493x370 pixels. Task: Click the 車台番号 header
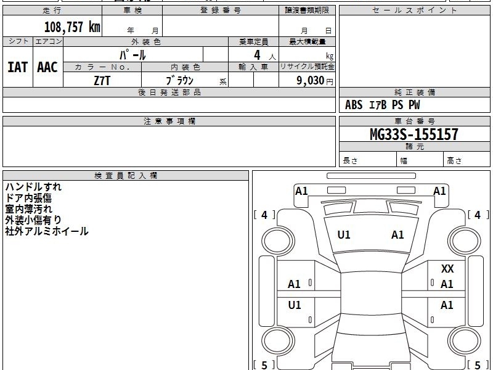coord(414,121)
